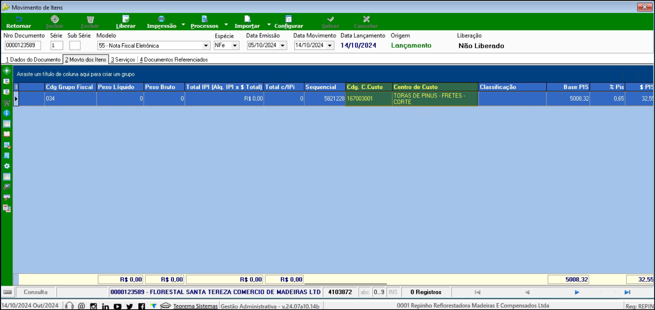Click the Salvar checkmark icon
Image resolution: width=655 pixels, height=310 pixels.
pyautogui.click(x=330, y=19)
